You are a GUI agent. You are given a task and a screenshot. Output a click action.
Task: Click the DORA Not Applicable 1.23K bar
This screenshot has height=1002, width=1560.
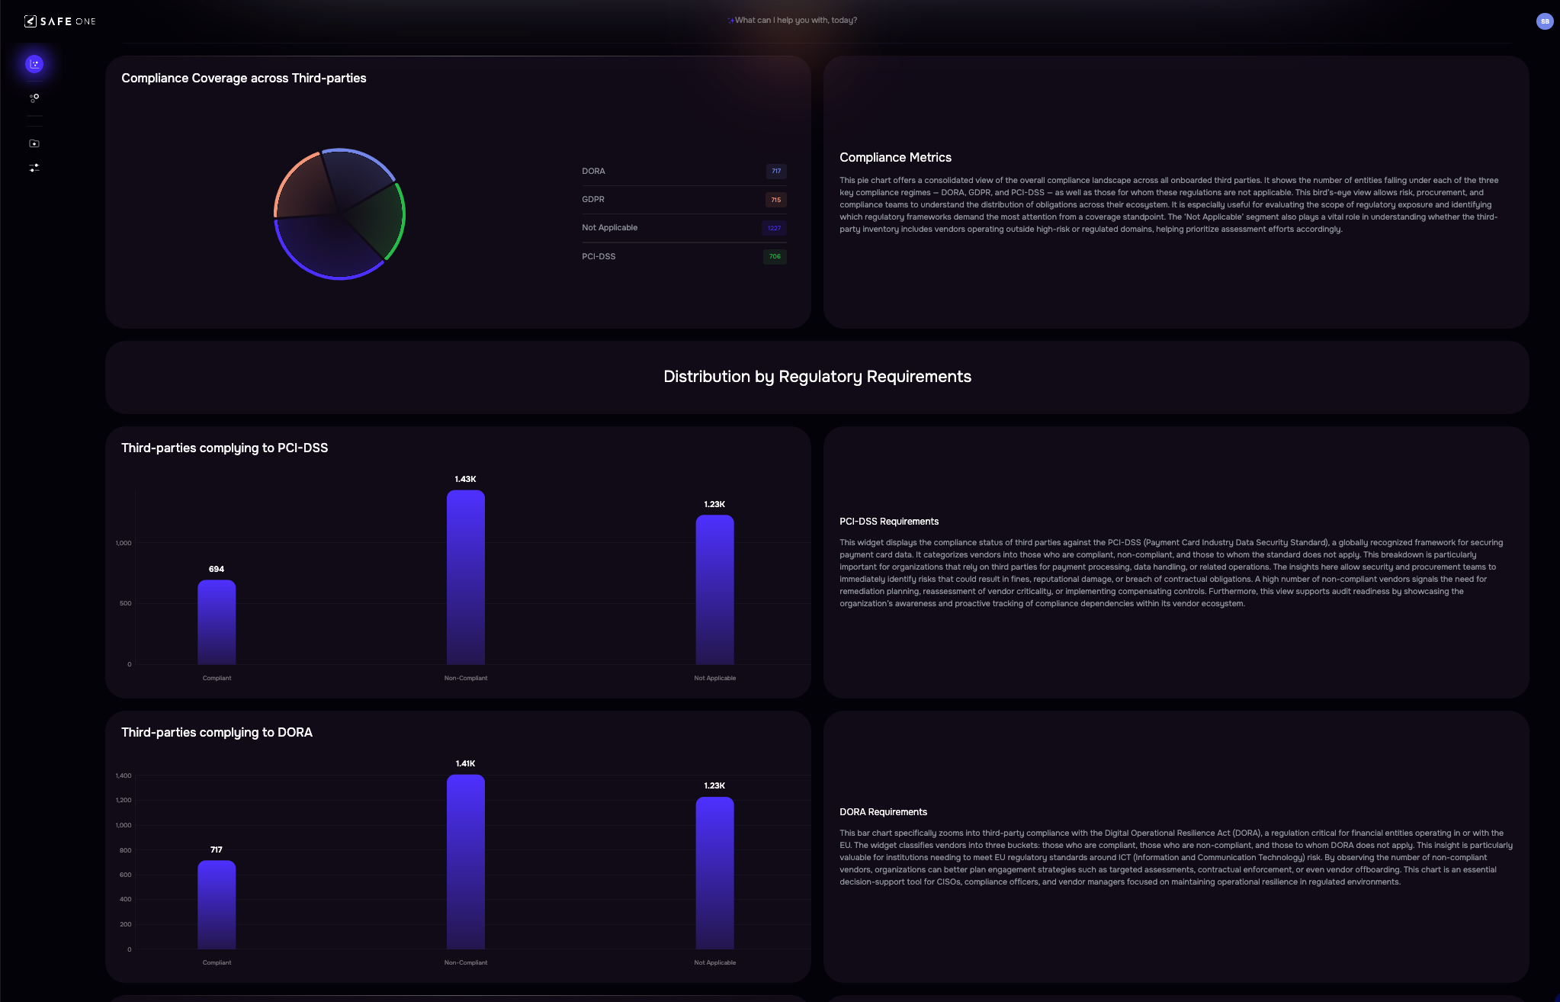714,873
